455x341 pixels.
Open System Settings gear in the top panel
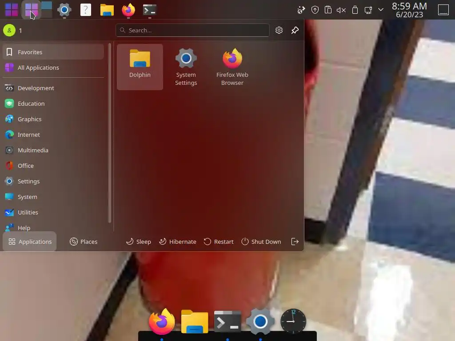(x=64, y=10)
